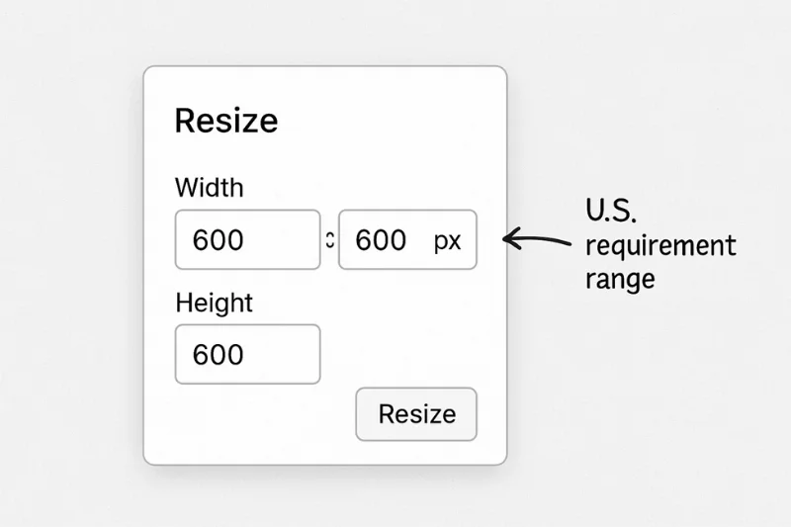Click the 600 value in the Width field

pyautogui.click(x=218, y=240)
